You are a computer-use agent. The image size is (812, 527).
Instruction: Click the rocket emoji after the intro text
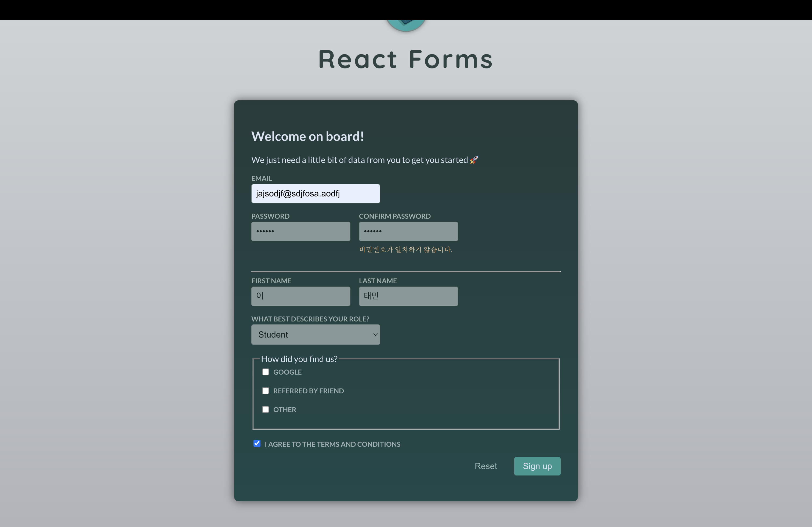tap(474, 160)
